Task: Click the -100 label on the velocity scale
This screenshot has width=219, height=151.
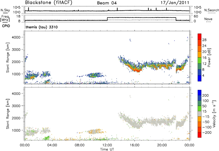Action: point(207,127)
